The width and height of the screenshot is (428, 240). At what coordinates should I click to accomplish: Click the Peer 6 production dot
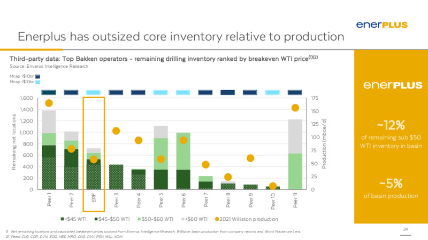(183, 140)
